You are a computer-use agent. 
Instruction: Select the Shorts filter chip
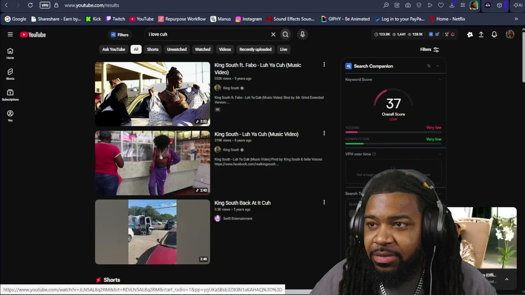click(x=153, y=49)
